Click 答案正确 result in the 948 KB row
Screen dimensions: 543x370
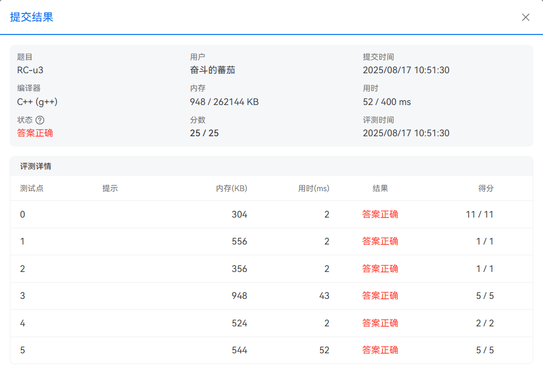(380, 296)
